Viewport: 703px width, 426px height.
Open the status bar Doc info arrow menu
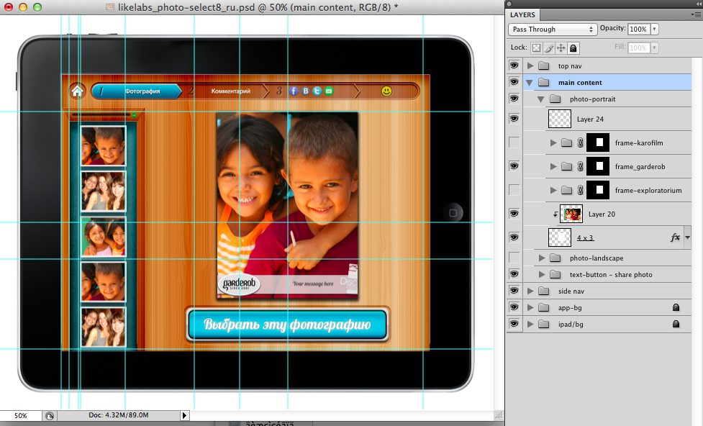click(x=184, y=416)
